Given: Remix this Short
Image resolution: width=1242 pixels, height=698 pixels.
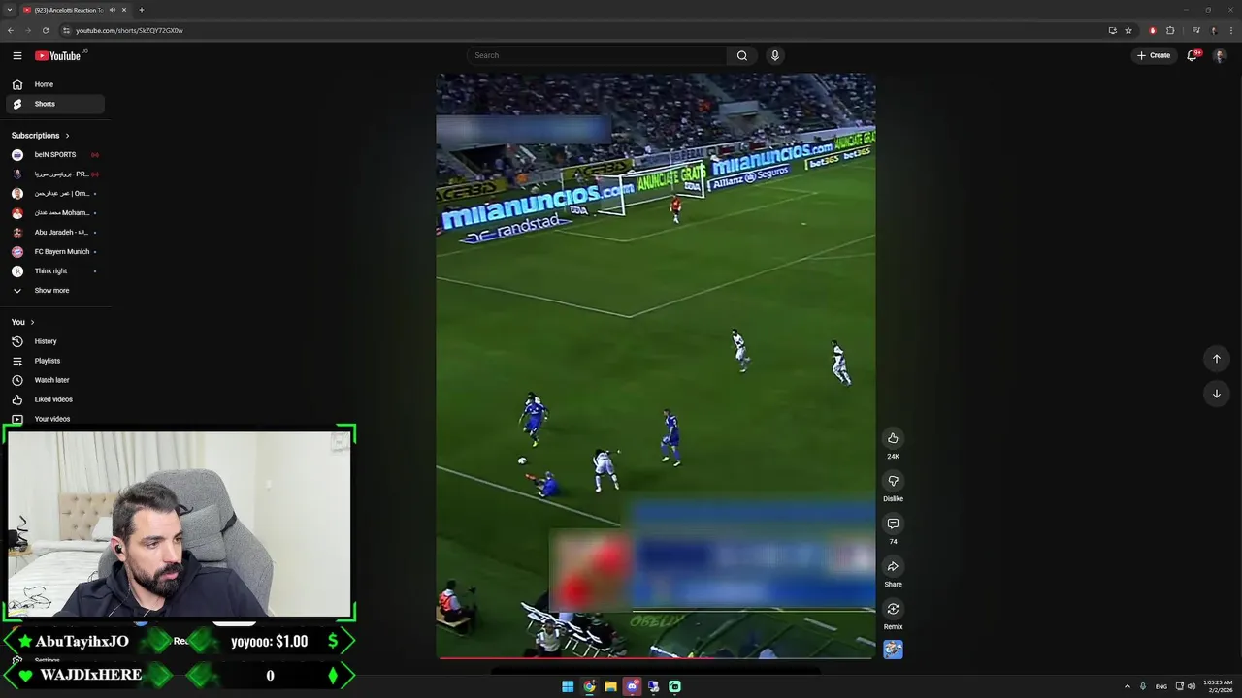Looking at the screenshot, I should (x=893, y=609).
